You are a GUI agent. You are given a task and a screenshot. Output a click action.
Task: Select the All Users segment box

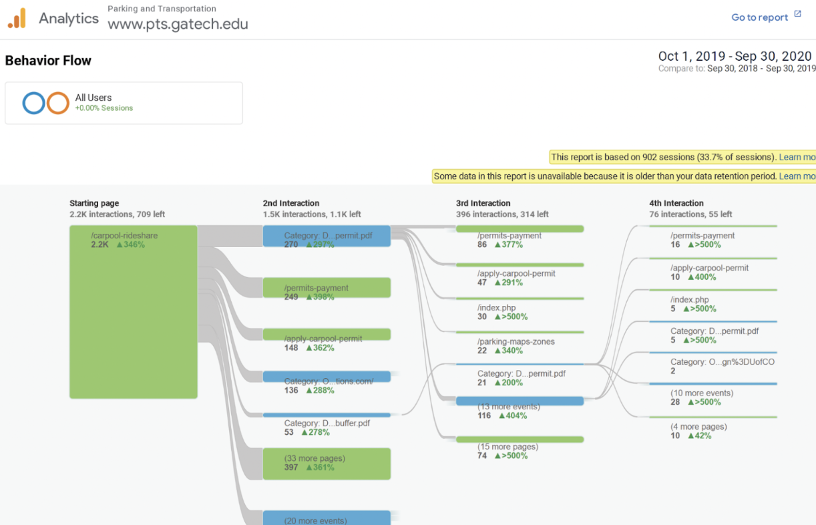pos(124,103)
